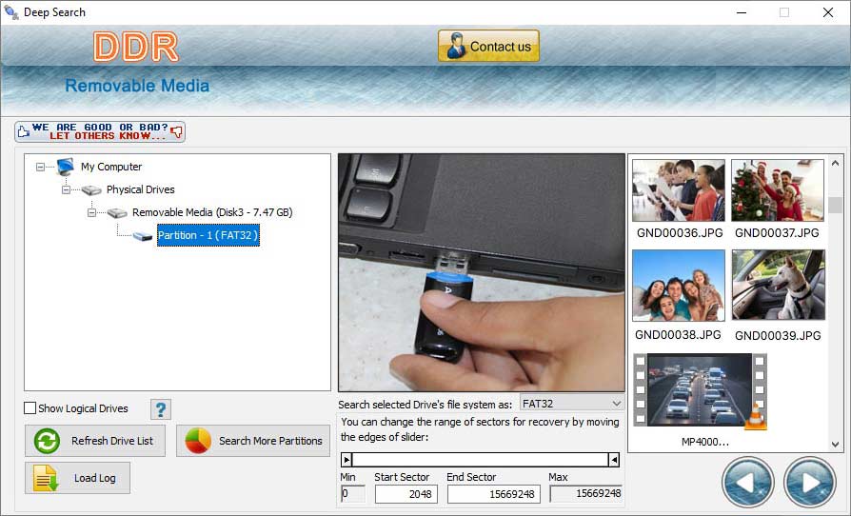The height and width of the screenshot is (516, 851).
Task: Click the USB drive preview image
Action: point(482,272)
